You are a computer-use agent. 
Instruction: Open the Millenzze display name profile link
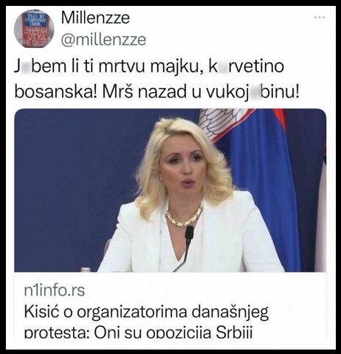pyautogui.click(x=95, y=18)
